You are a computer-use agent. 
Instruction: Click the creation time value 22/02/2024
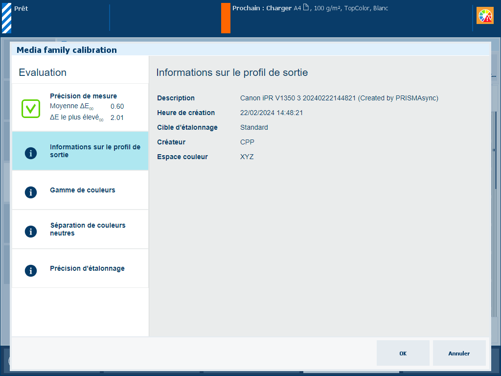(x=271, y=113)
